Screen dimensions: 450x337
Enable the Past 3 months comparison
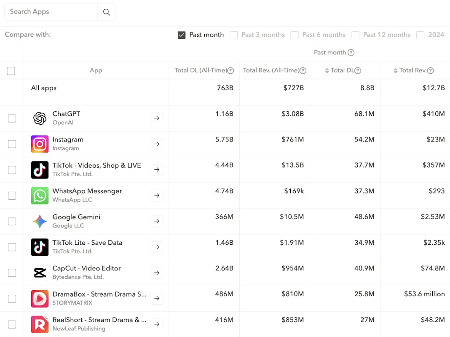click(234, 35)
